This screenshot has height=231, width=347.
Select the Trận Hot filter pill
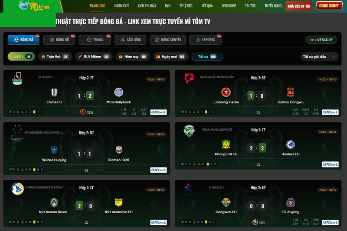tap(55, 57)
